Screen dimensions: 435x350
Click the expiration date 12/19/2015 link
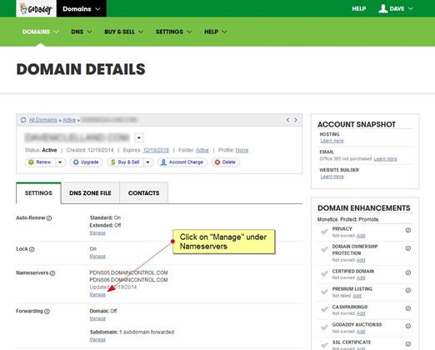coord(156,150)
